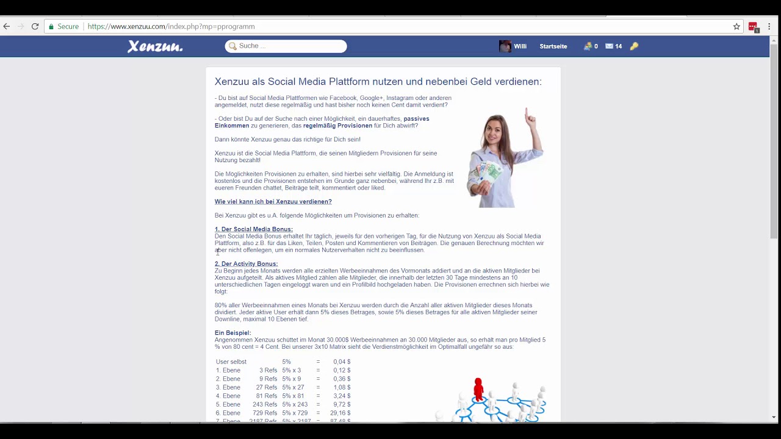Click Willi's profile avatar picture

[x=505, y=46]
